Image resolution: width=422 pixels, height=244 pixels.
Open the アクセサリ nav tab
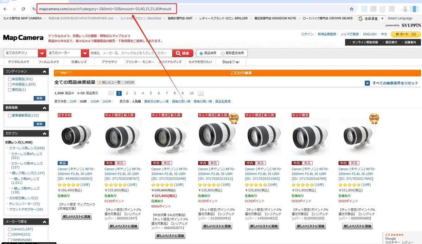[109, 62]
